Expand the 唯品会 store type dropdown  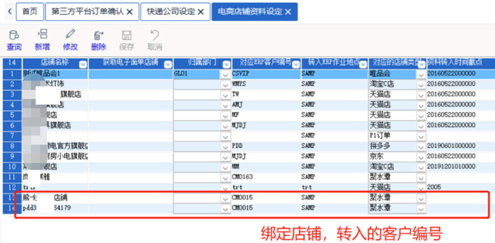pos(420,74)
